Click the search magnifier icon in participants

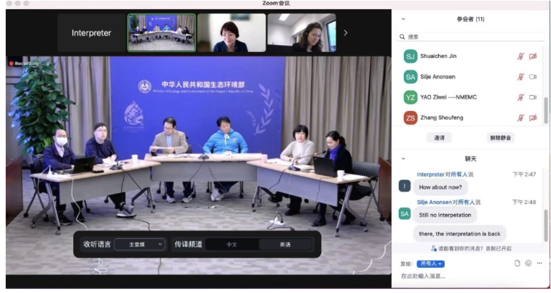click(402, 37)
